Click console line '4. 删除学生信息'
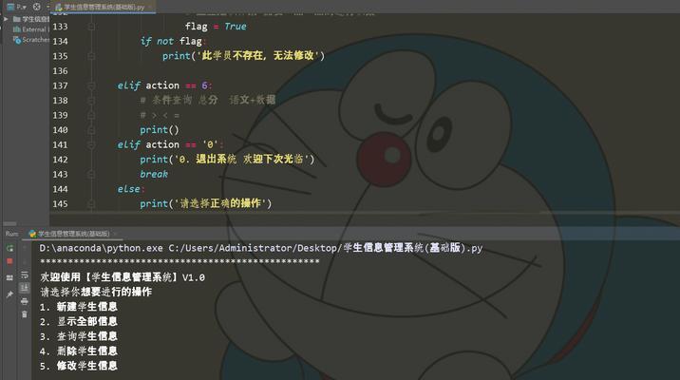Screen dimensions: 680x380 (79, 351)
